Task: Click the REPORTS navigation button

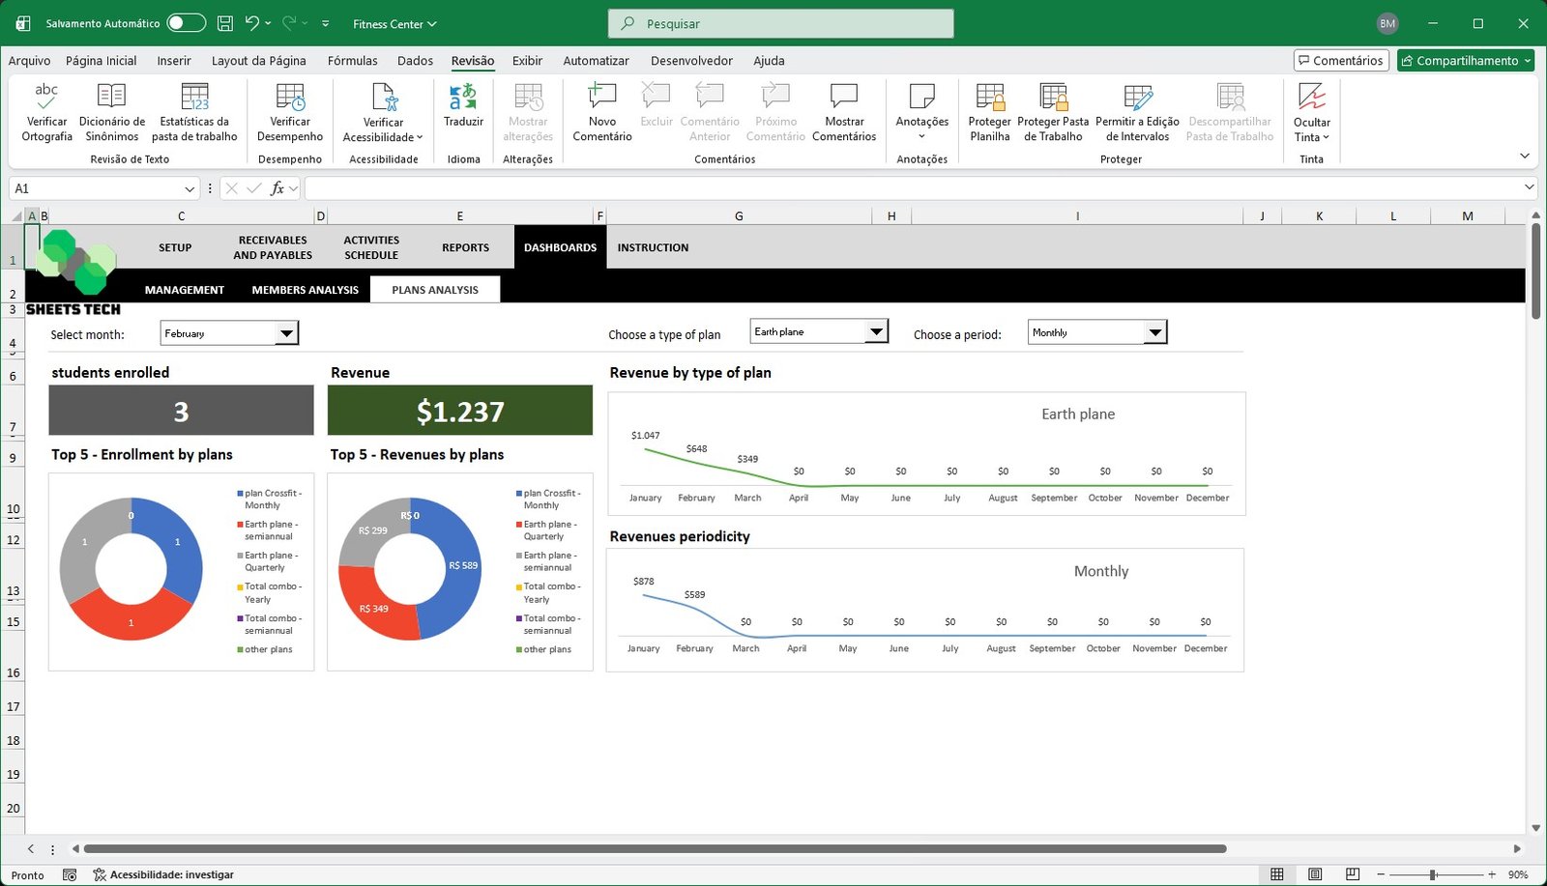Action: [465, 248]
